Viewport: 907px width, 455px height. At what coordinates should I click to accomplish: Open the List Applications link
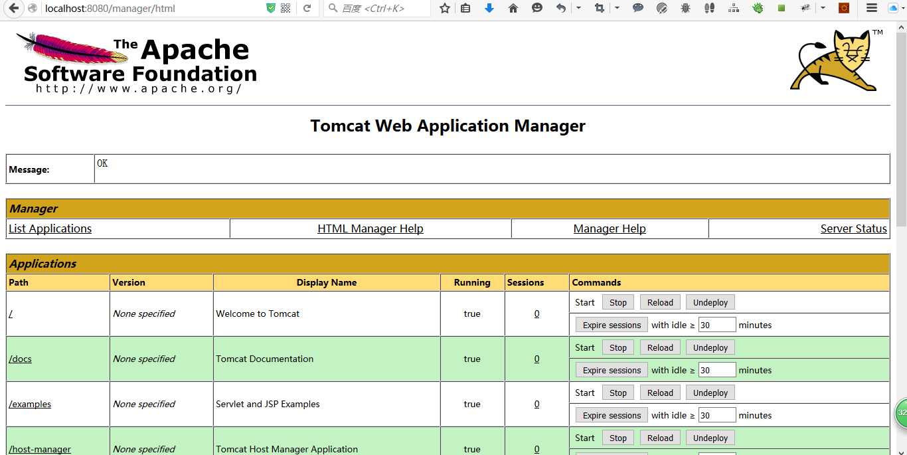point(50,228)
